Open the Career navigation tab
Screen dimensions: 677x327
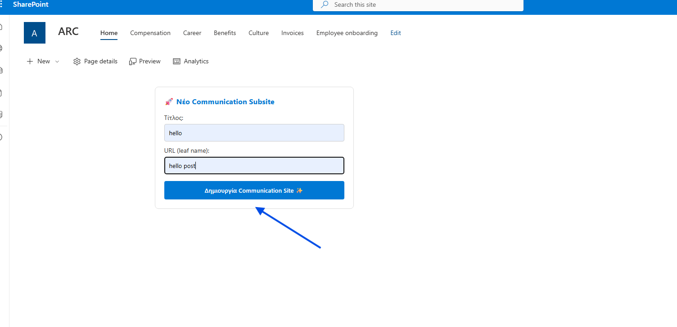tap(192, 33)
